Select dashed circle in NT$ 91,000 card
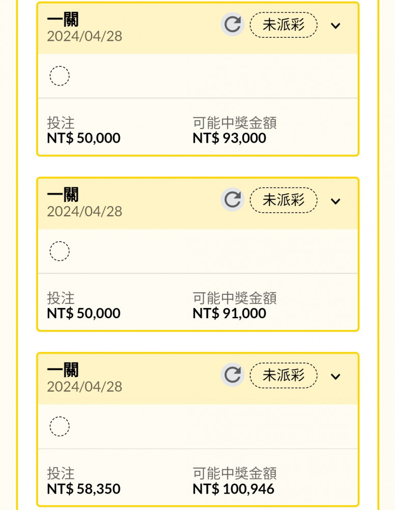 (x=60, y=251)
